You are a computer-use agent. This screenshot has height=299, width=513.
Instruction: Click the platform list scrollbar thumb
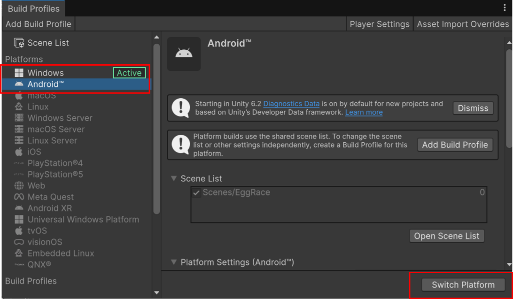[157, 129]
